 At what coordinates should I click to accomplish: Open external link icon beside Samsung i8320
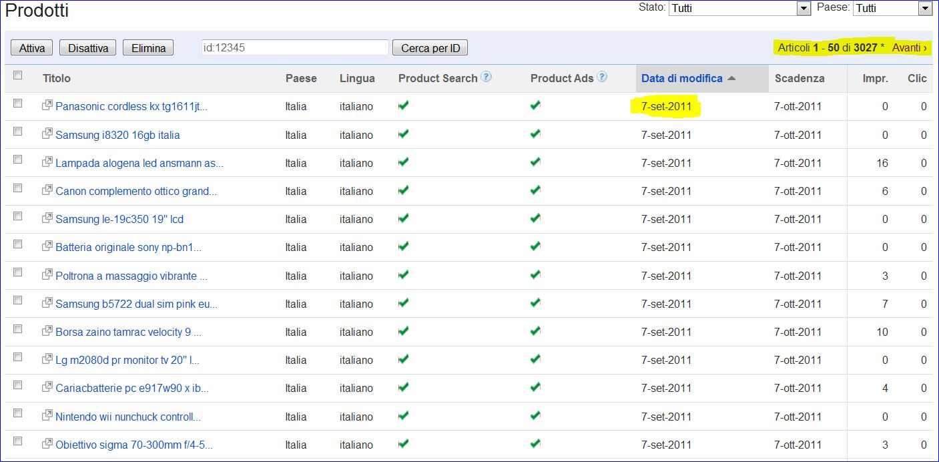[47, 134]
